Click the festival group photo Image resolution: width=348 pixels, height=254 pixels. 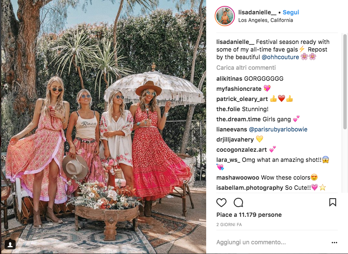(x=104, y=127)
